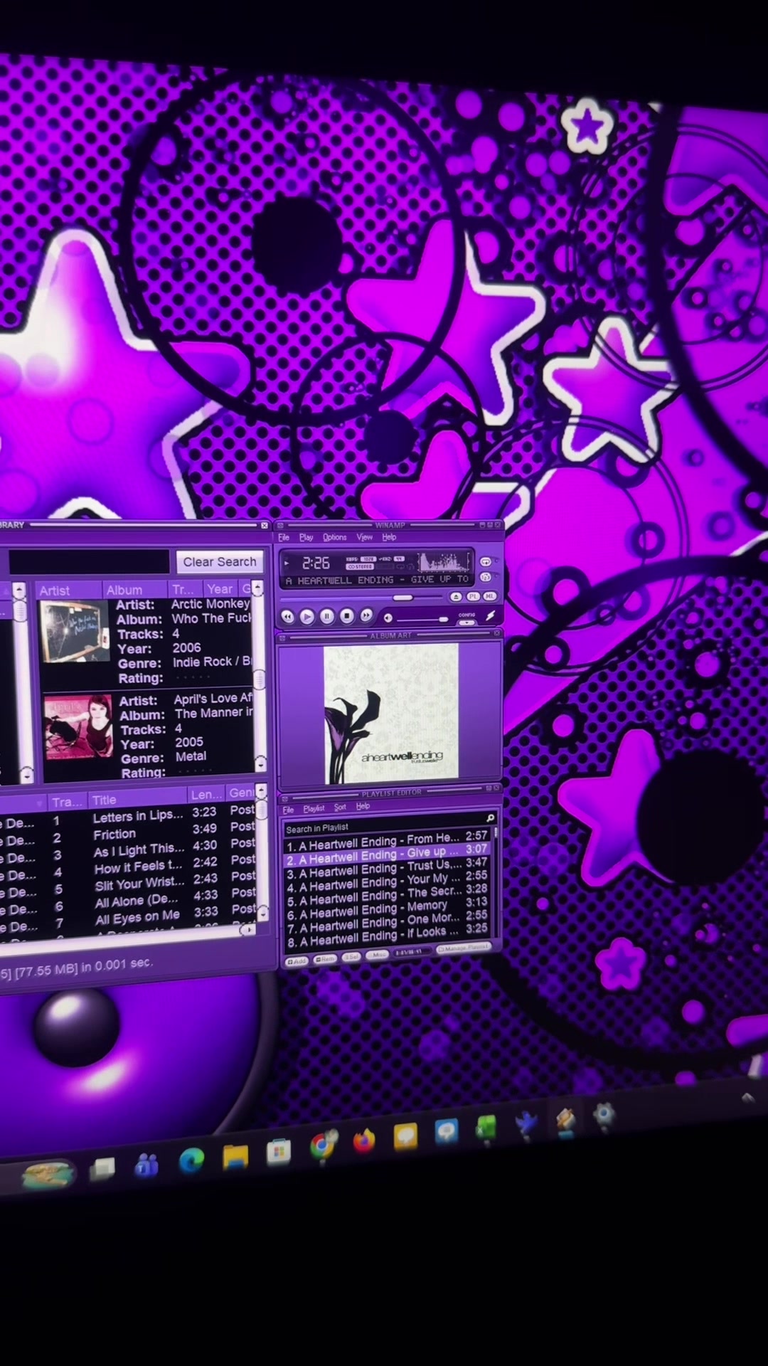Click the eject/open file icon

[456, 597]
